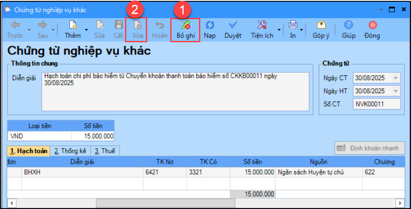Click the Số CT field NVK00011
Screen dimensions: 411x209
pos(377,104)
